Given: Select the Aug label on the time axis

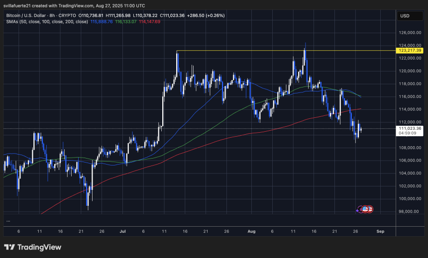Looking at the screenshot, I should pyautogui.click(x=249, y=231).
